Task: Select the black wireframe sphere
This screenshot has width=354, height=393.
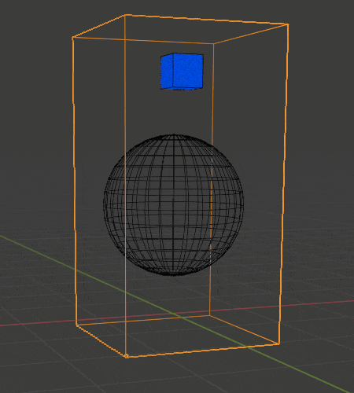Action: [x=173, y=205]
